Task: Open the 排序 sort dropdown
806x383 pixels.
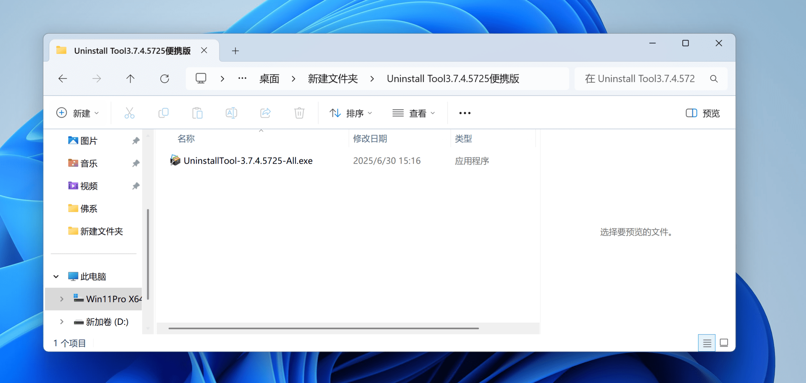Action: 351,113
